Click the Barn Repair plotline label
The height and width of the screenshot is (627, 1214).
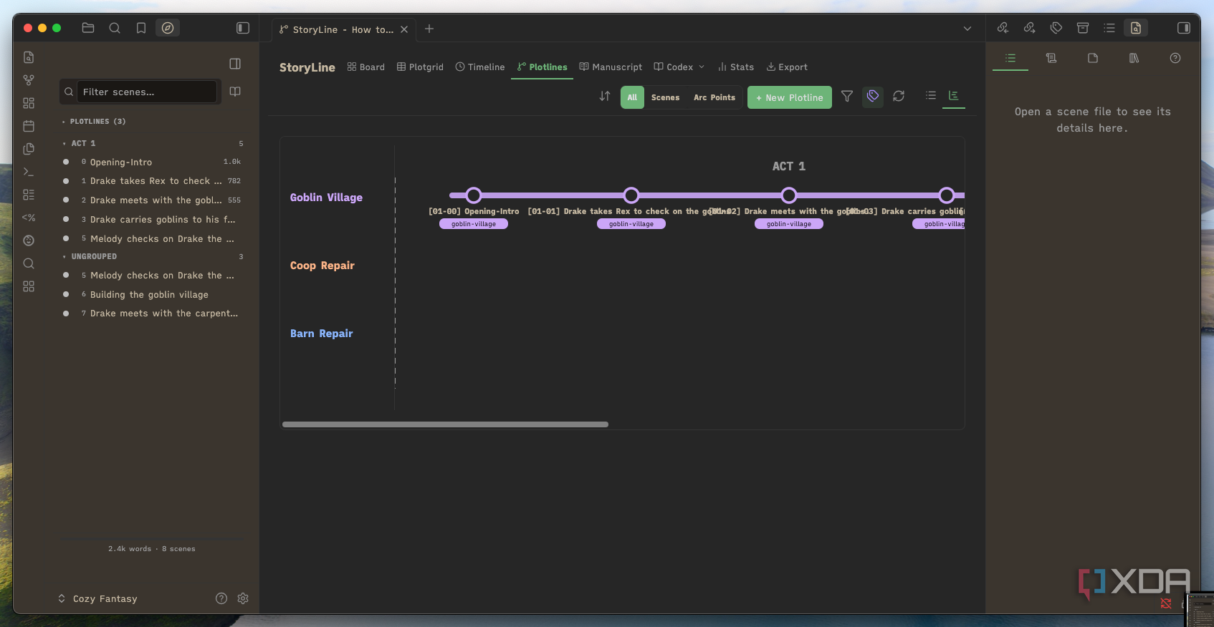(x=322, y=334)
